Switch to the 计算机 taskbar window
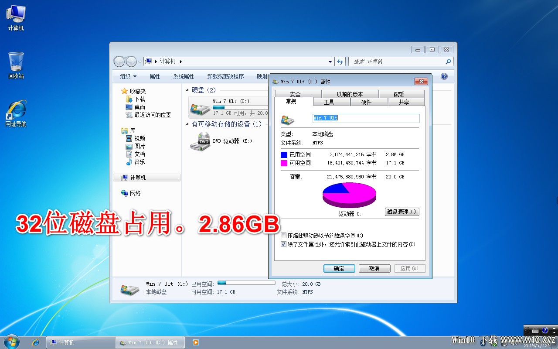 pyautogui.click(x=80, y=342)
